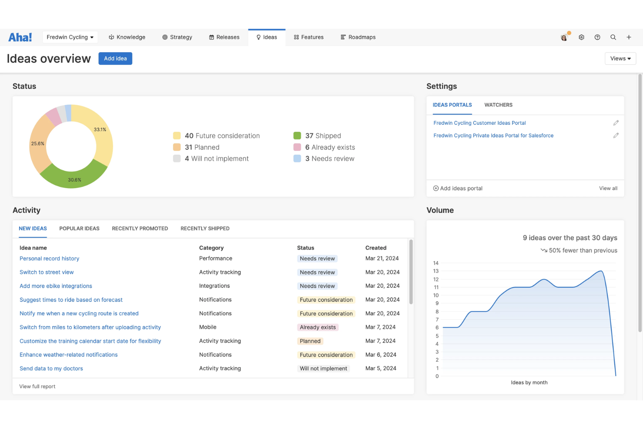Expand the Fredwin Cycling workspace dropdown
This screenshot has width=643, height=429.
[70, 37]
